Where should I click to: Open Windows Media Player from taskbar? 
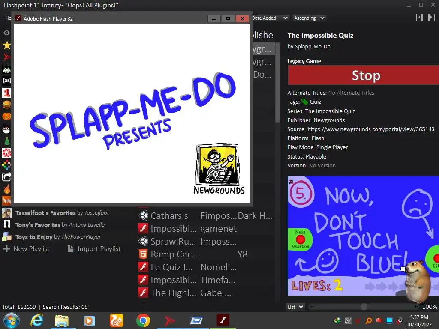(89, 320)
